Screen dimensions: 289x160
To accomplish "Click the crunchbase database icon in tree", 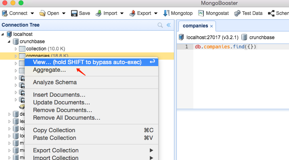I will click(16, 42).
